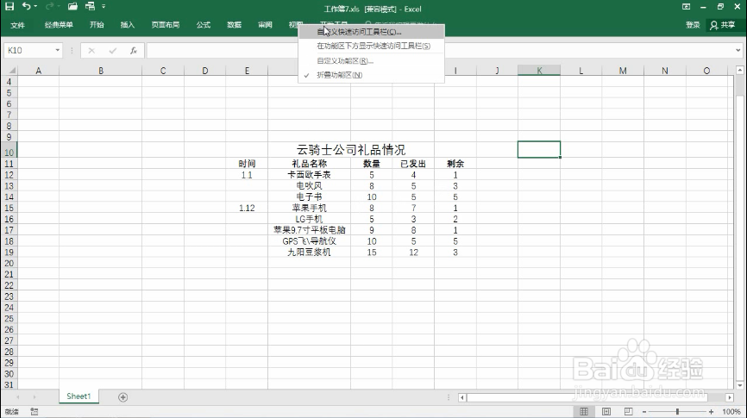Viewport: 747px width, 418px height.
Task: Click the zoom slider handle
Action: tap(677, 412)
